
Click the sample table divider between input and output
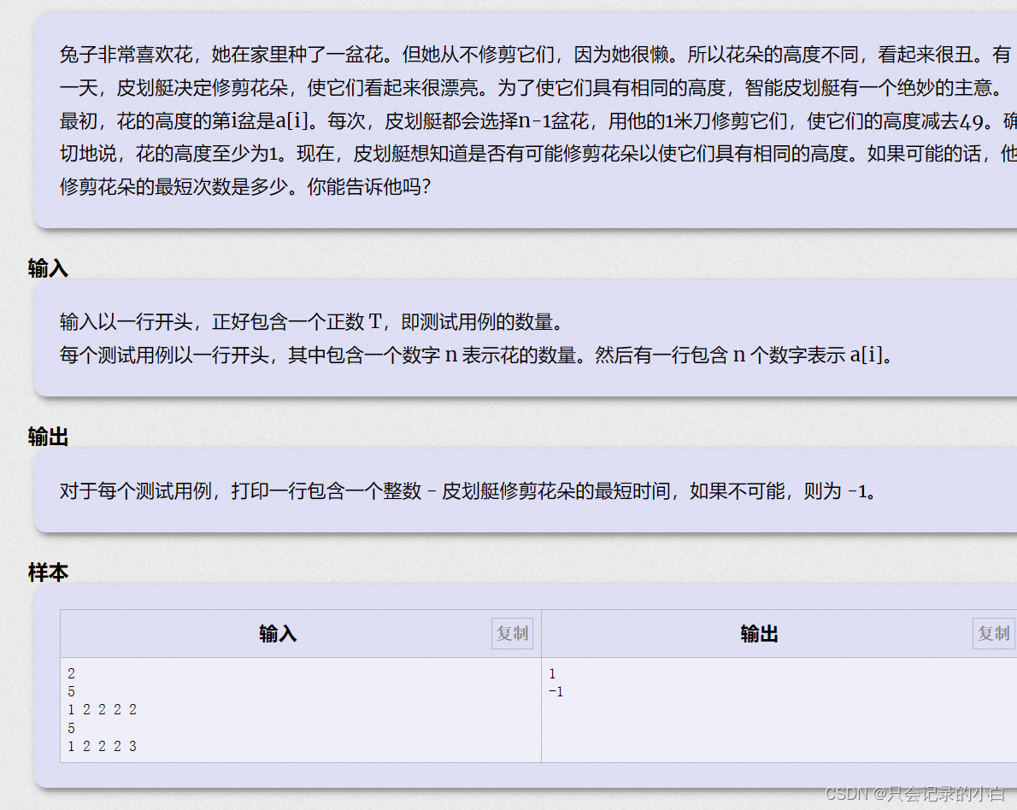click(x=541, y=709)
